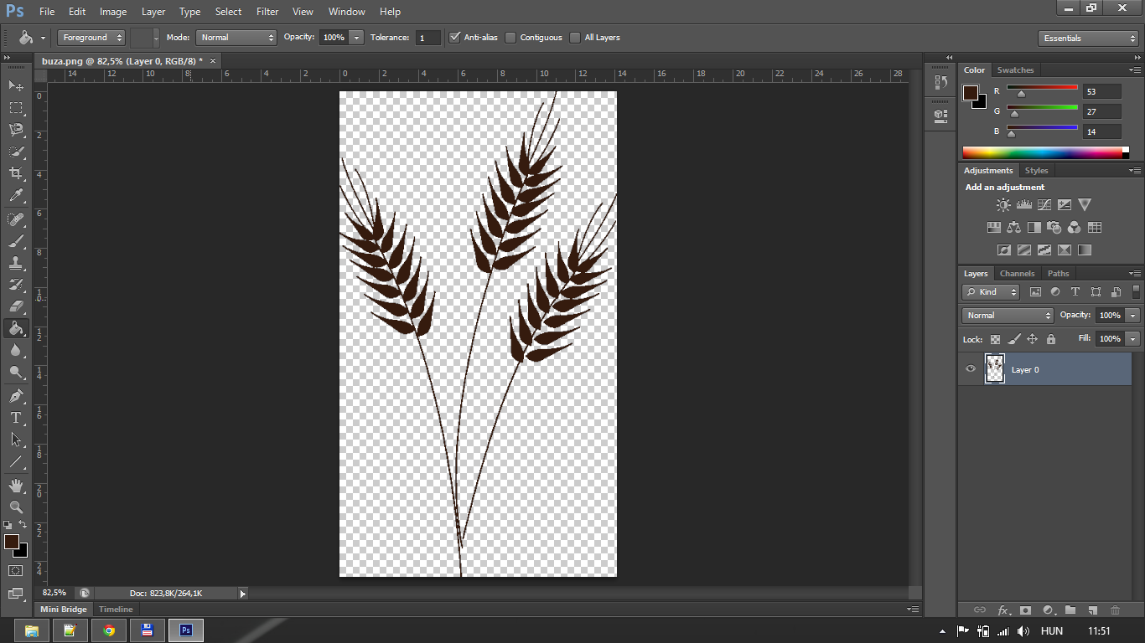Enable the All Layers checkbox
Viewport: 1145px width, 643px height.
(575, 38)
